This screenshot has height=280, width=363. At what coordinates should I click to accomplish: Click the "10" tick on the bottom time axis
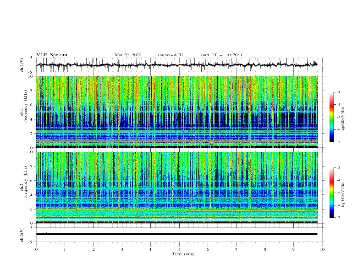click(322, 249)
